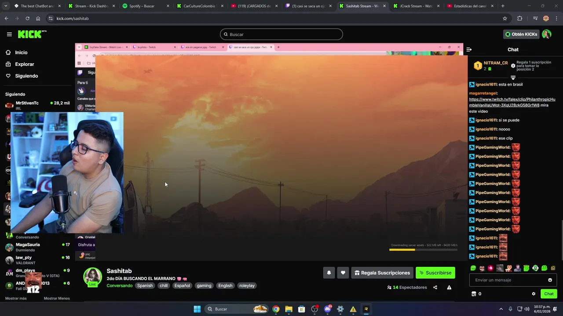Open Discord from the taskbar
Screen dimensions: 563x316
coord(327,309)
